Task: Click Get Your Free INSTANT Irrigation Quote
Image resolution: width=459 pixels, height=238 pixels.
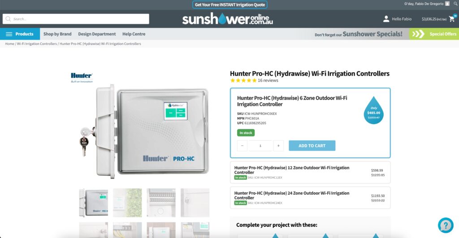Action: point(230,4)
